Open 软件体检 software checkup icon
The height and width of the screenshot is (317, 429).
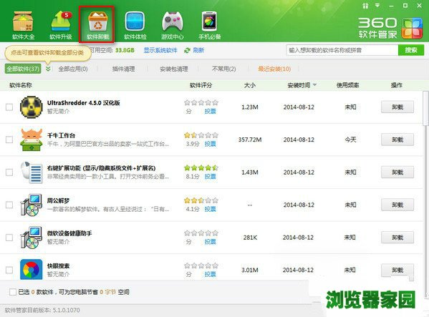coord(135,25)
